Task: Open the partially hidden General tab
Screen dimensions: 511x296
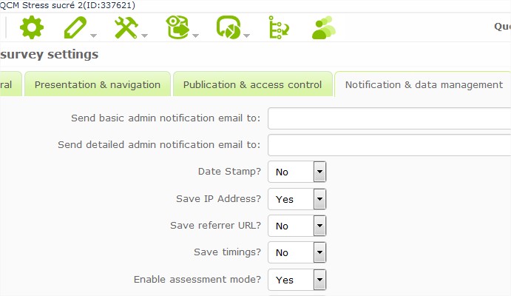Action: click(x=9, y=84)
